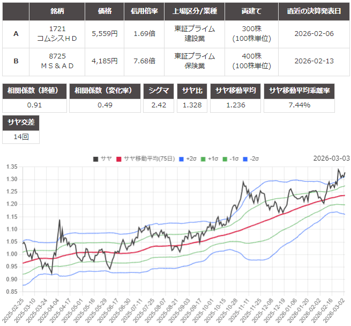Image resolution: width=351 pixels, height=326 pixels.
Task: Click the 直近の決算発表日 header
Action: point(314,11)
